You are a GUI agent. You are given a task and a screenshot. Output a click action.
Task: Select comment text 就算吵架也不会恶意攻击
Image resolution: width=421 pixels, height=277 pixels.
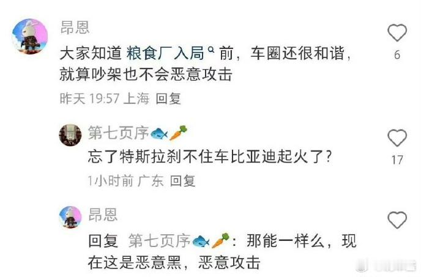146,74
